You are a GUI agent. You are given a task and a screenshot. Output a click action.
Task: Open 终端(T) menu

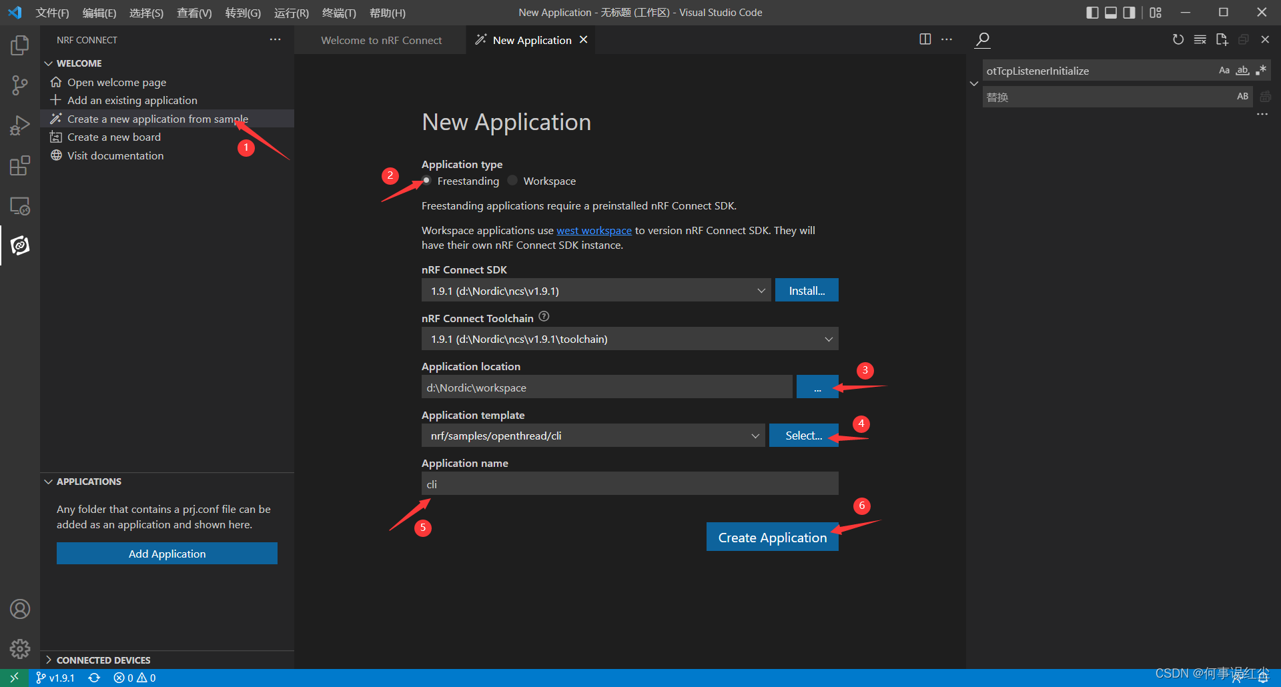click(339, 13)
